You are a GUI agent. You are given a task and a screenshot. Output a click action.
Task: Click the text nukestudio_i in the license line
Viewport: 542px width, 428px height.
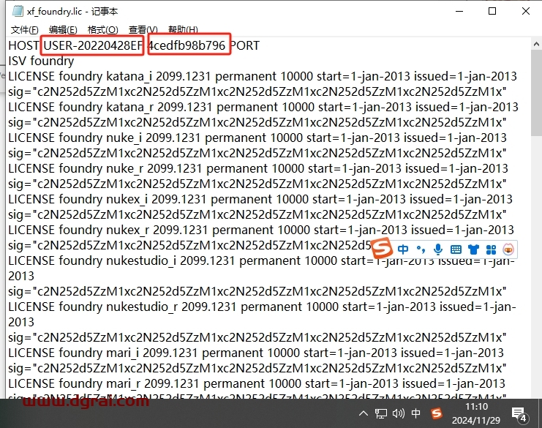(x=141, y=261)
